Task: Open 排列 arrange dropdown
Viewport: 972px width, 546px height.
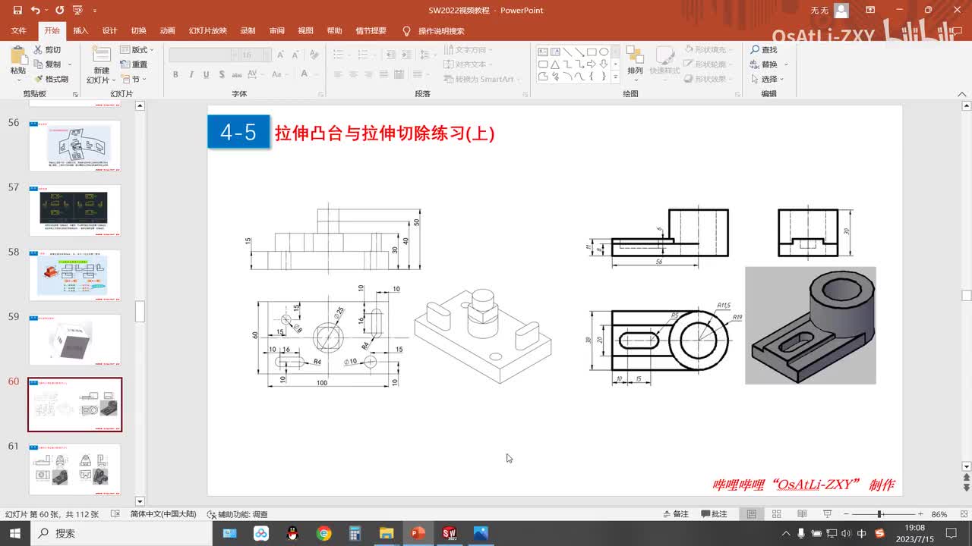Action: [x=635, y=62]
